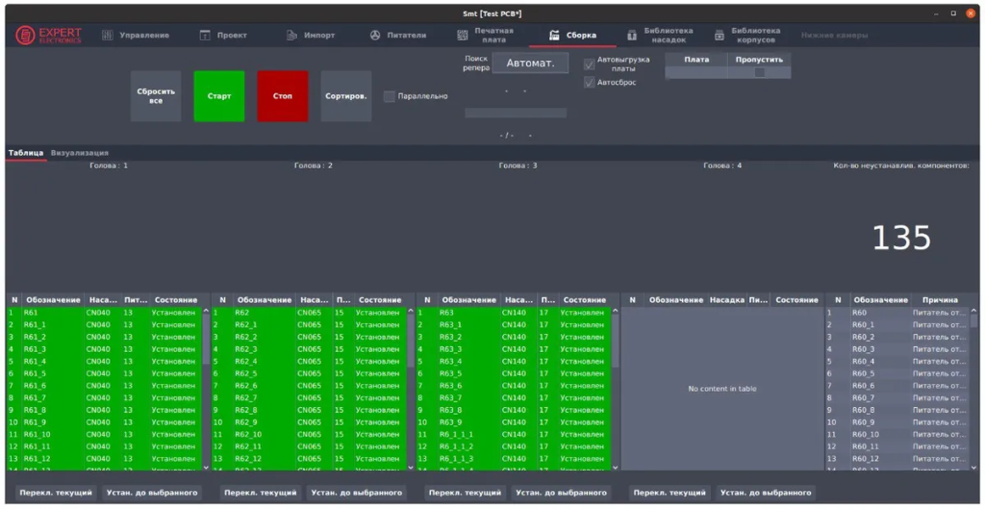Click the Импорт tab icon
This screenshot has width=985, height=509.
pyautogui.click(x=291, y=36)
